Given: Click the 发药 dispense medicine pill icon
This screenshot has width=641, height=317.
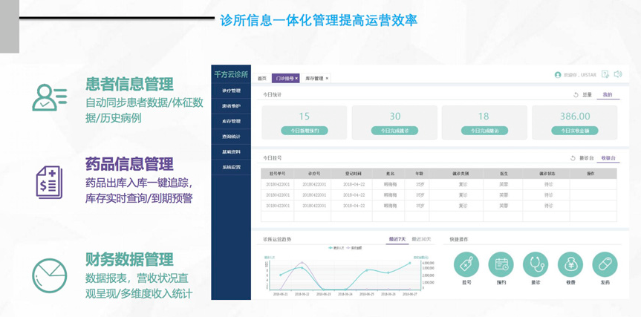Looking at the screenshot, I should [x=605, y=264].
